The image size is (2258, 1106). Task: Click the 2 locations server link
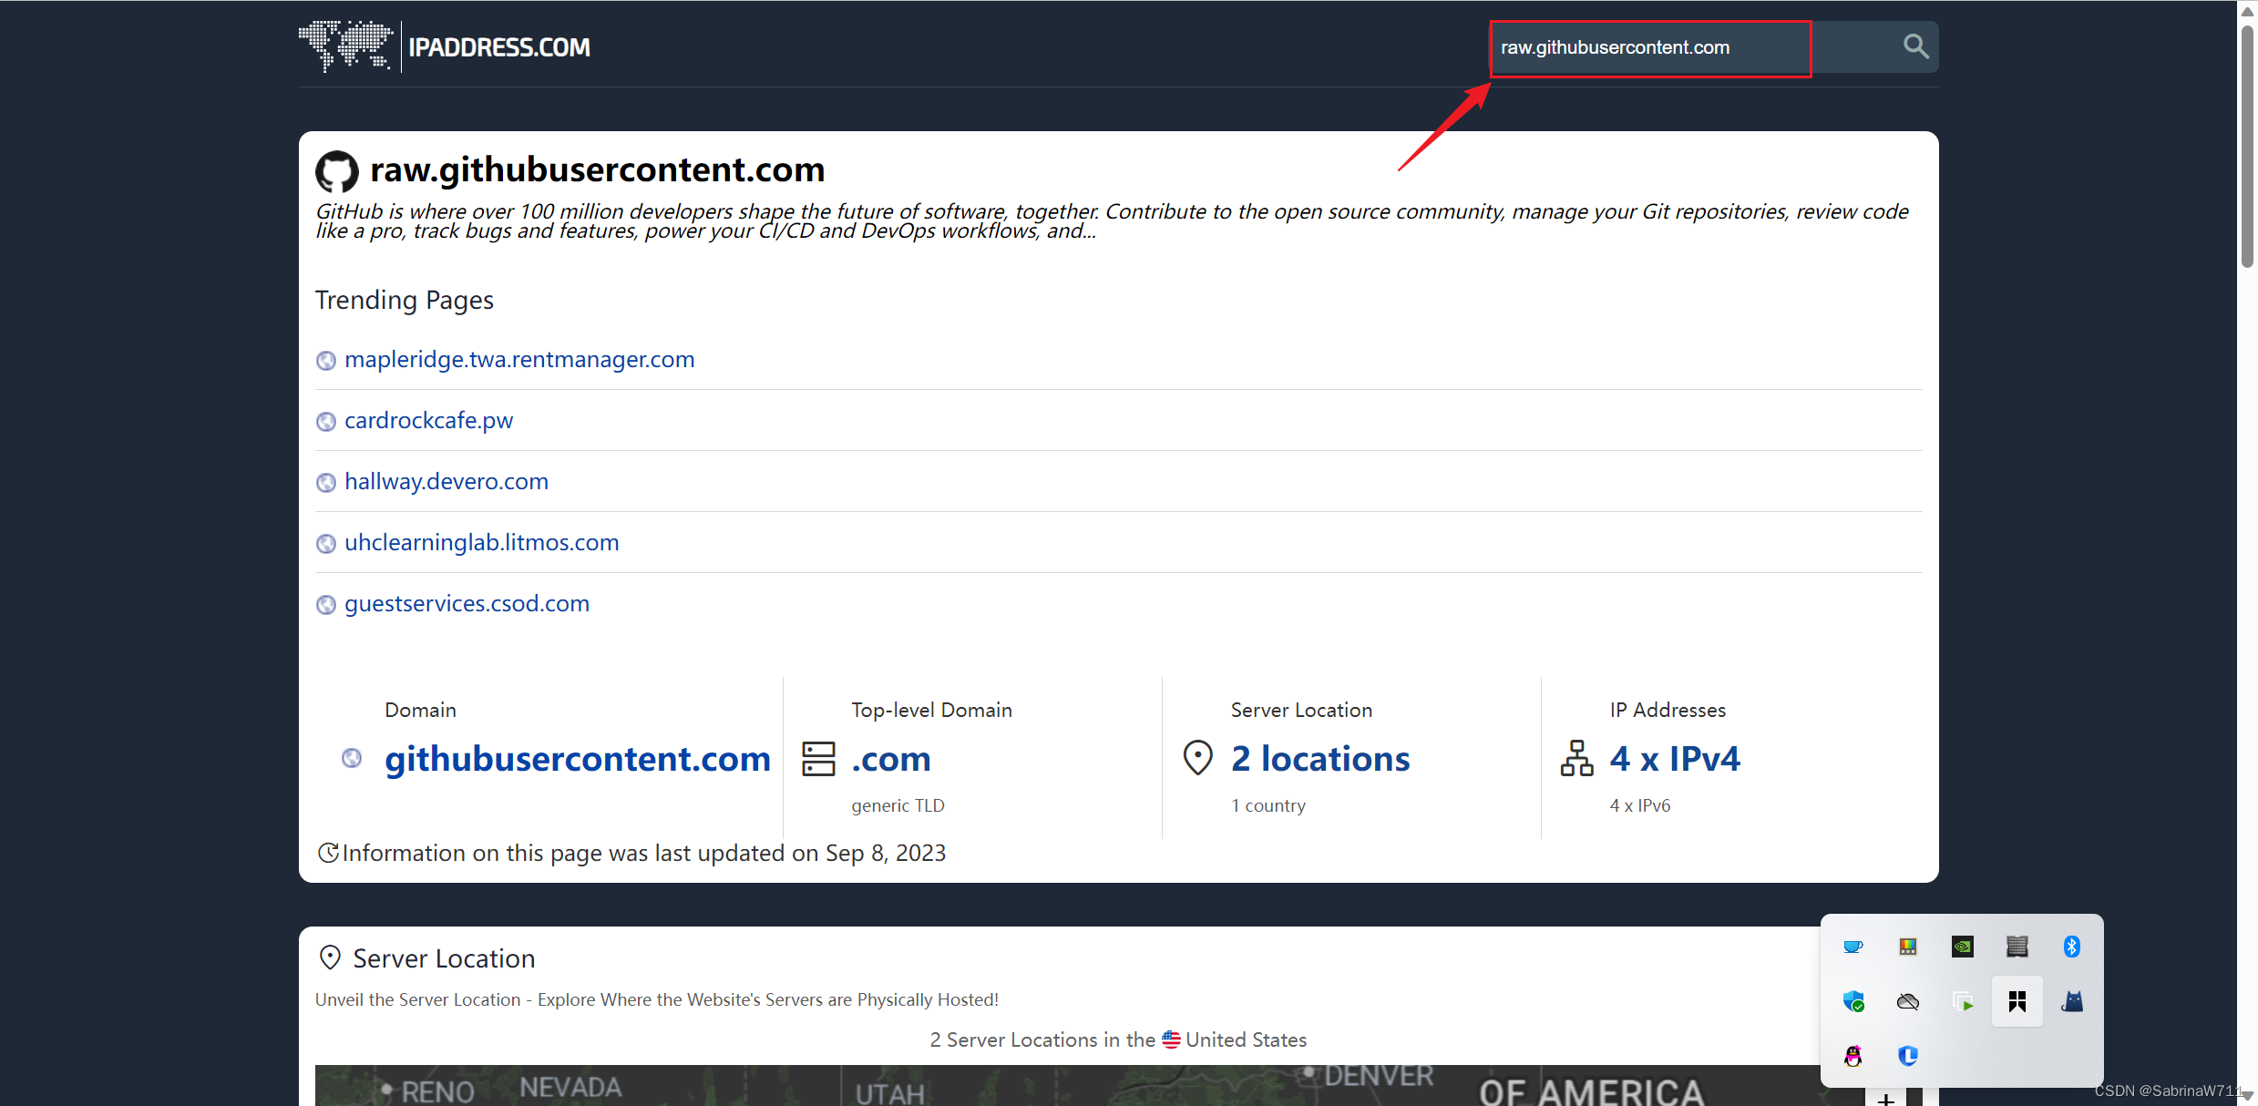[x=1319, y=759]
